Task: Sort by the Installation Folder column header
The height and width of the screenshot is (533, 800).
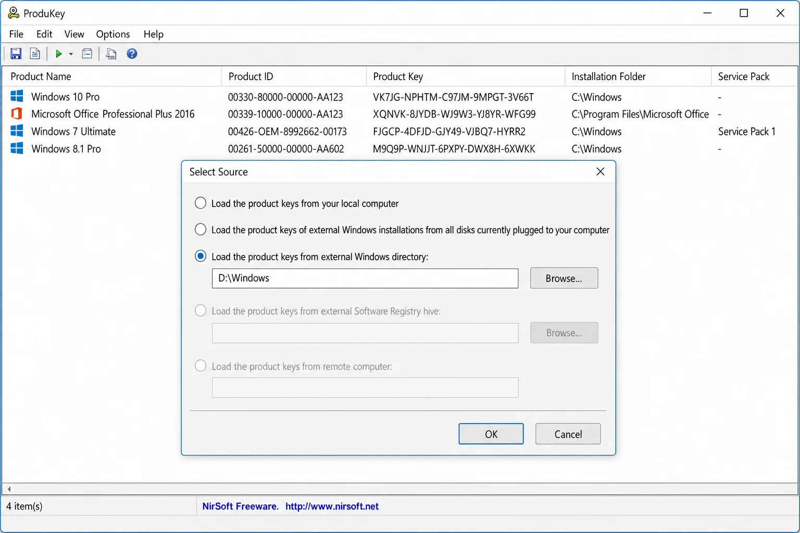Action: tap(639, 77)
